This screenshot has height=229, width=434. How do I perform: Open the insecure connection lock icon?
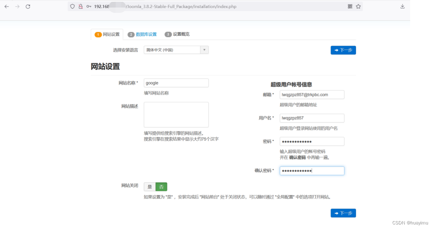tap(79, 6)
